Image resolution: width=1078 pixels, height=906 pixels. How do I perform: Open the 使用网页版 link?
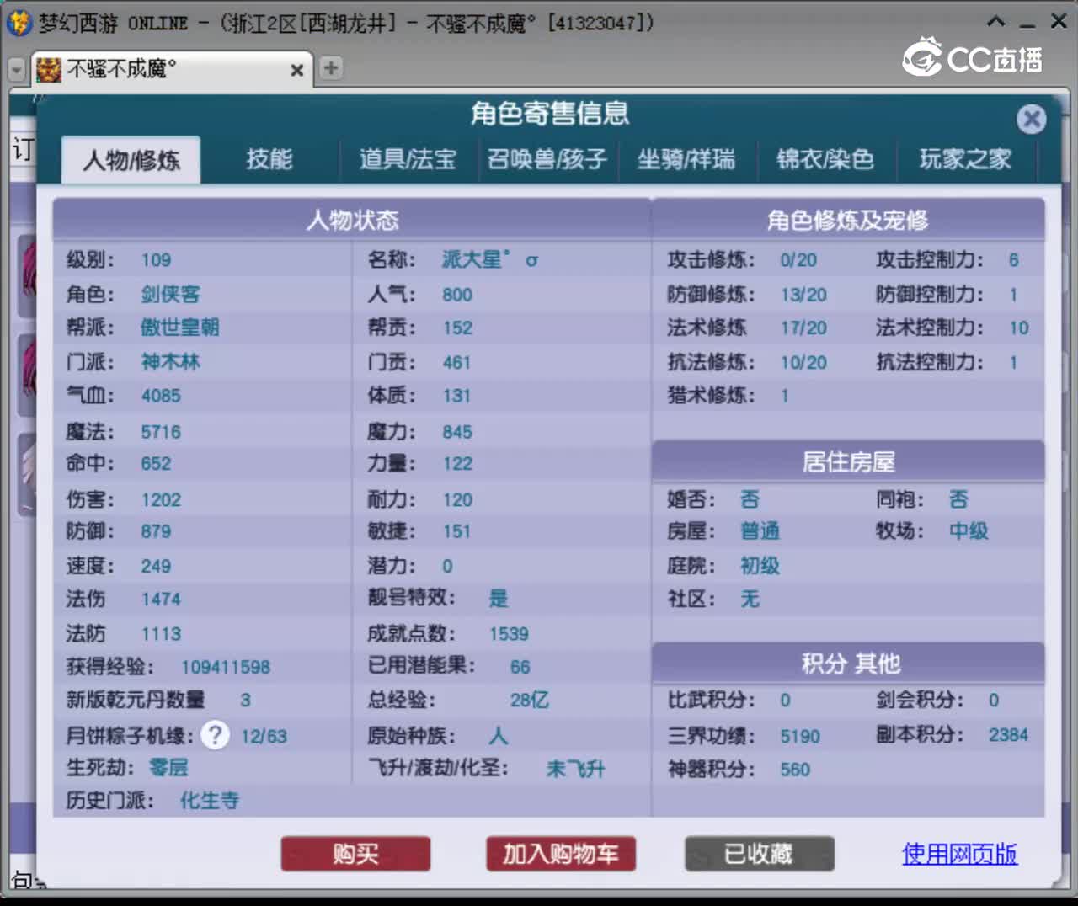(x=959, y=854)
